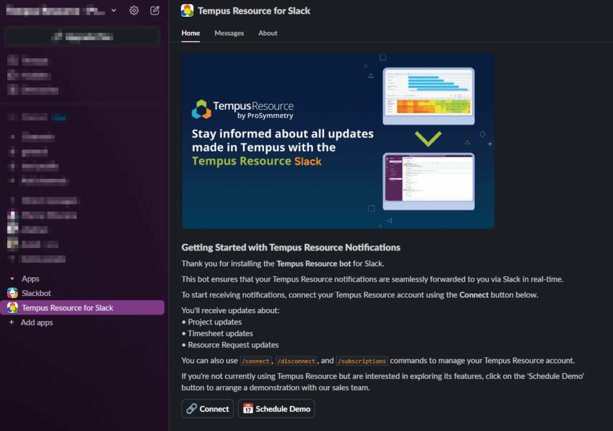613x431 pixels.
Task: Click the Tempus Resource app icon in the sidebar
Action: [12, 308]
